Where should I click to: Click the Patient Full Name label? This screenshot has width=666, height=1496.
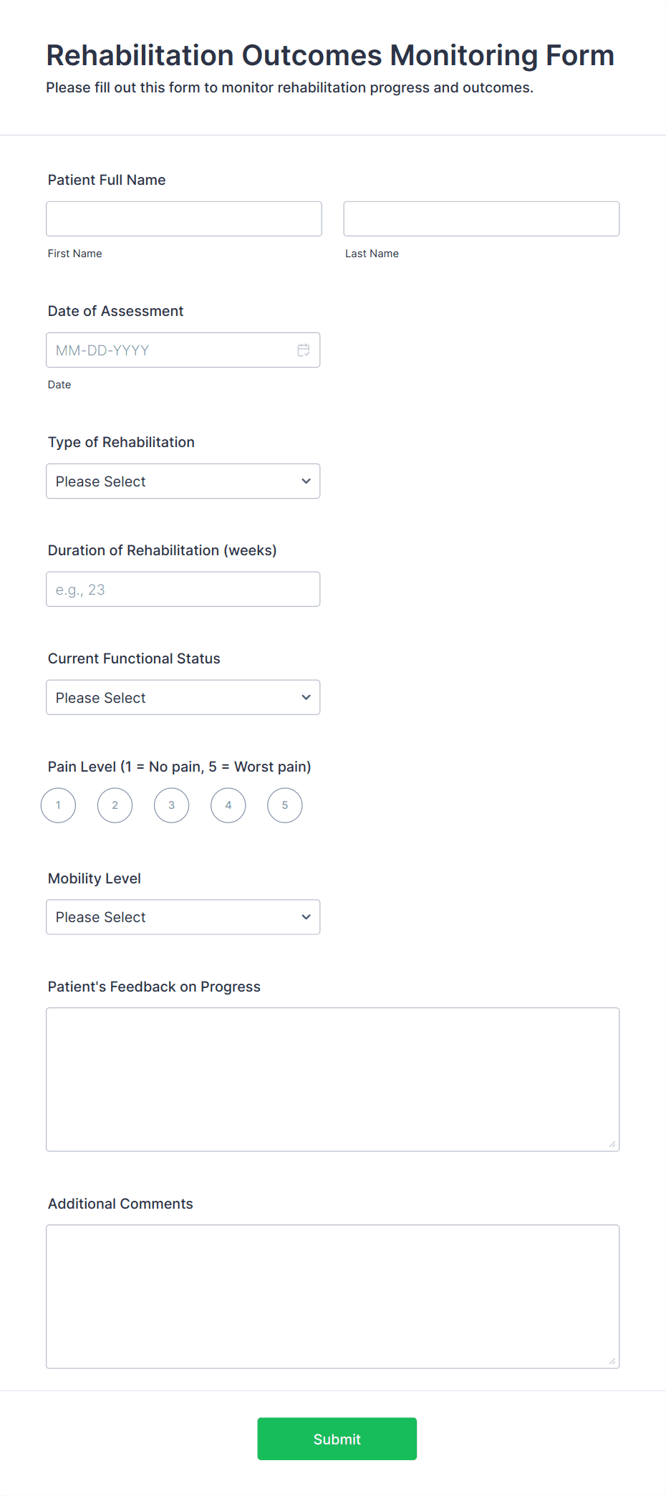pos(106,179)
